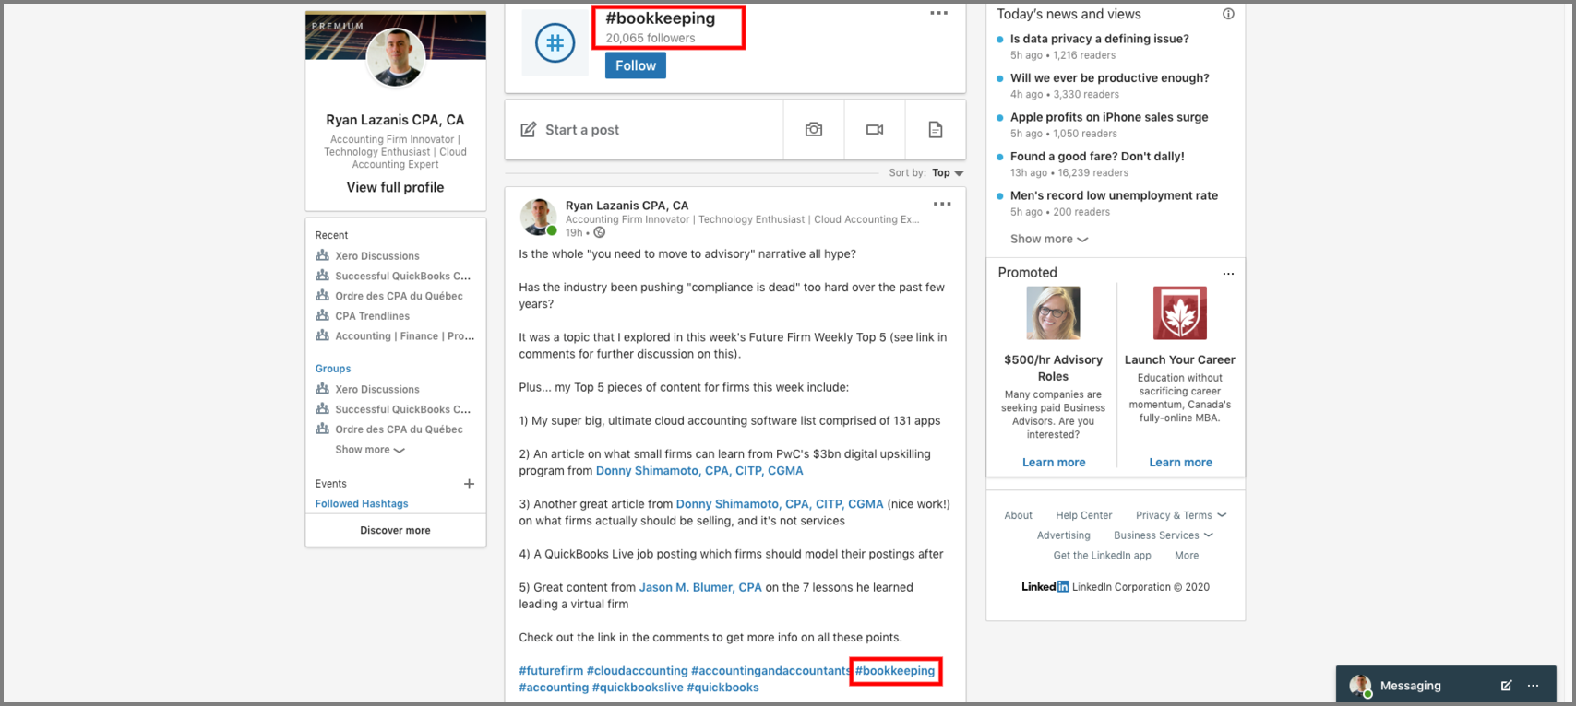Click the Xero Discussions group icon under Recent

[322, 255]
